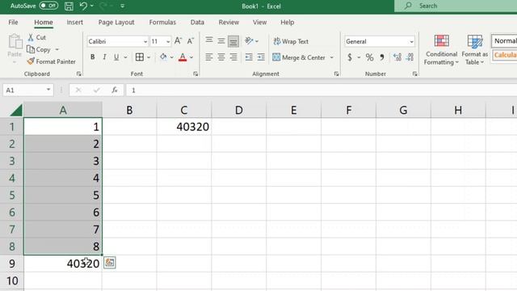The image size is (517, 291).
Task: Click the Name Box showing A1
Action: tap(27, 90)
